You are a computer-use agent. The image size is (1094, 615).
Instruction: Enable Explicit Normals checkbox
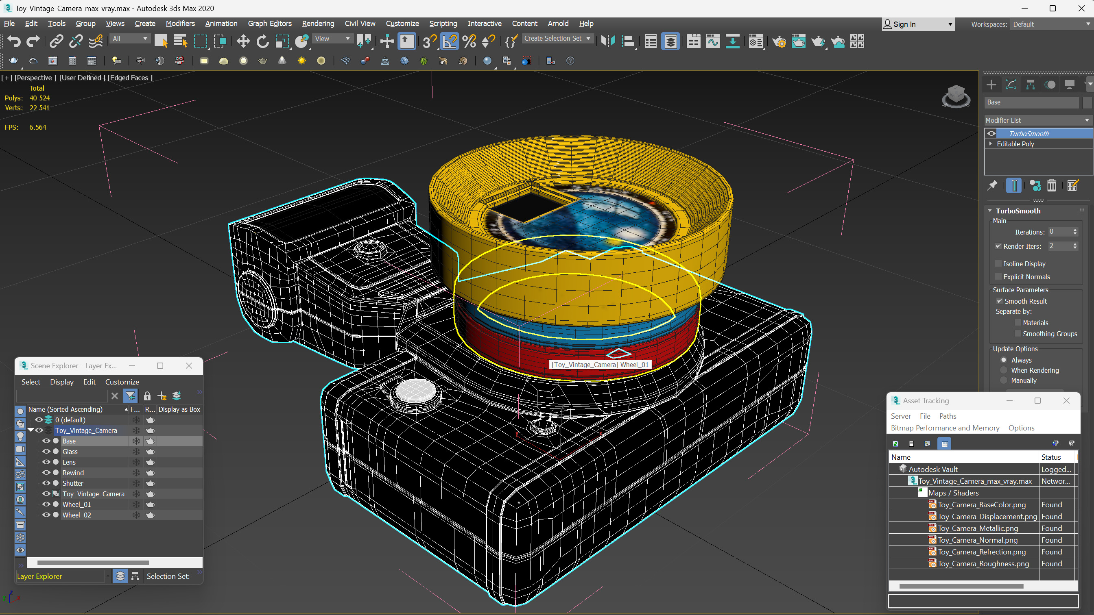[x=998, y=277]
